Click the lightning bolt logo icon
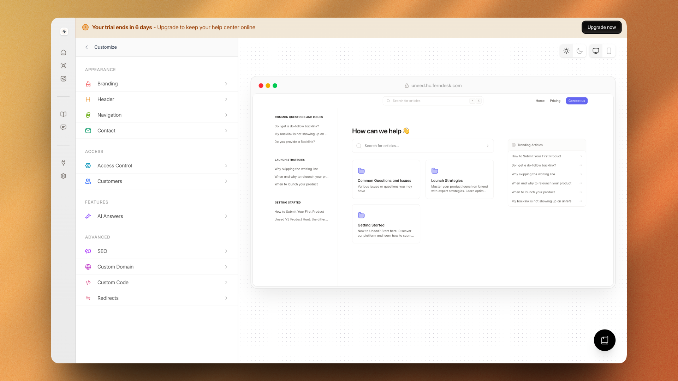The height and width of the screenshot is (381, 678). [64, 31]
